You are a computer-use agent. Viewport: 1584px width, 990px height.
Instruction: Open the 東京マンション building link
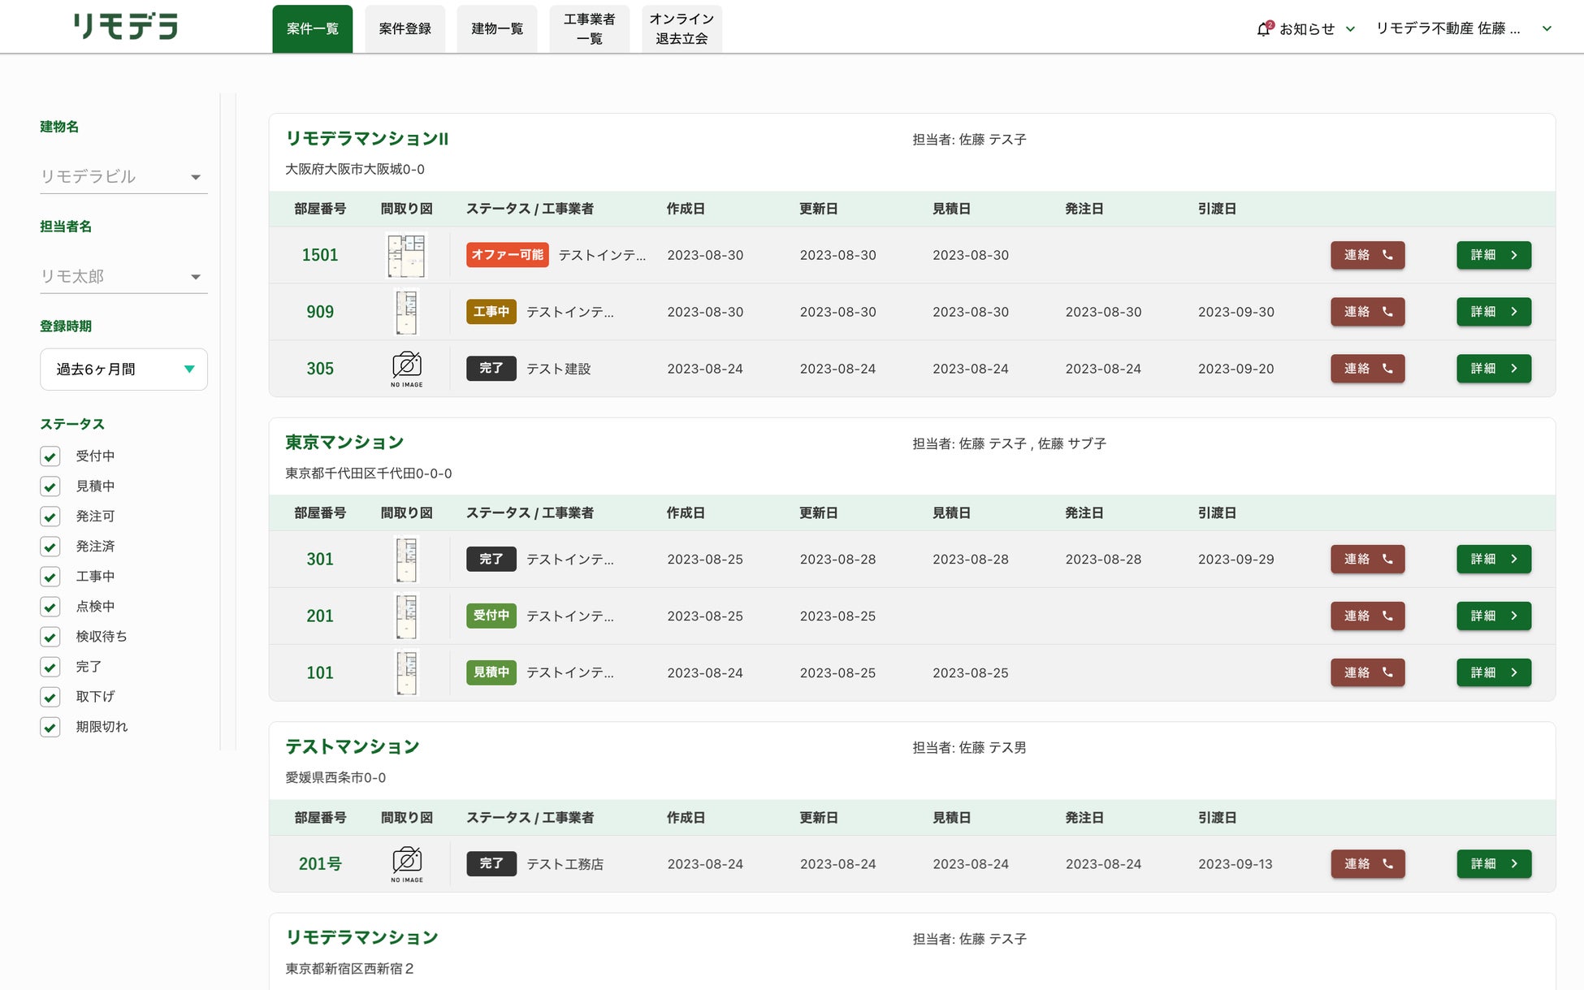[x=344, y=443]
